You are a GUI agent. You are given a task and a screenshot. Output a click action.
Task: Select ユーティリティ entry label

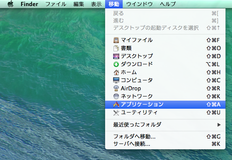pos(139,113)
